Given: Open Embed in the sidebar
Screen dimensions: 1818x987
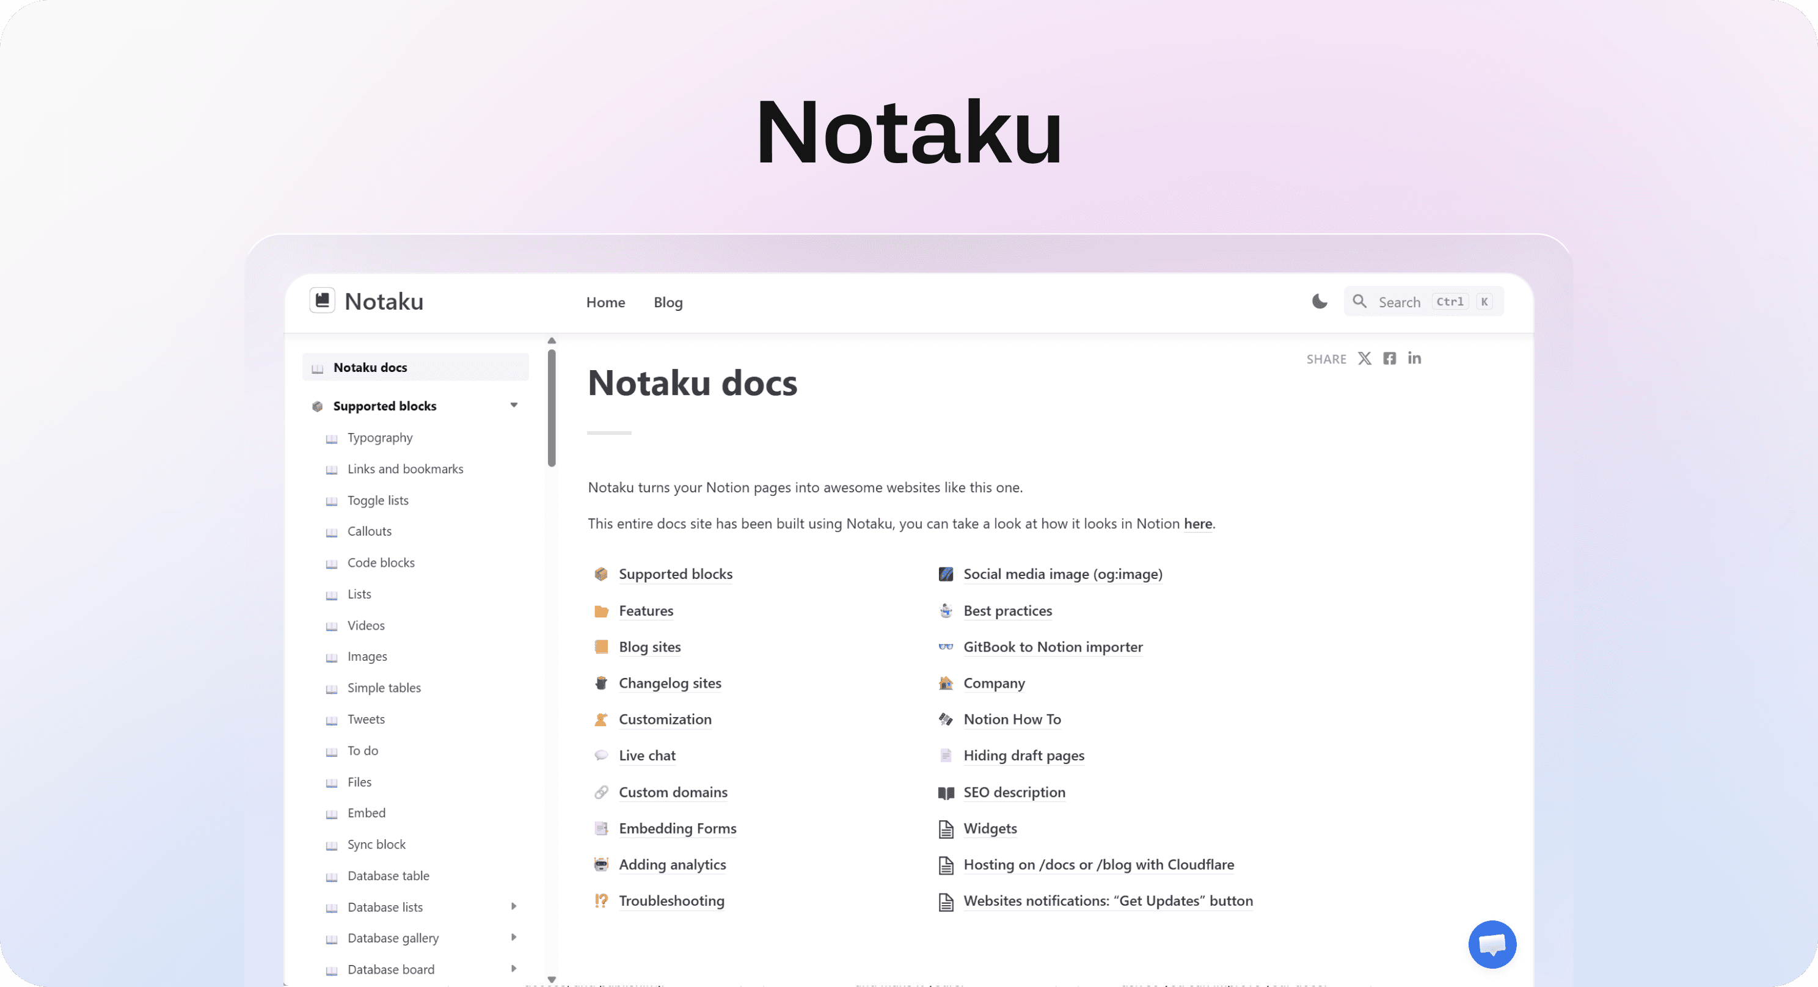Looking at the screenshot, I should 367,813.
